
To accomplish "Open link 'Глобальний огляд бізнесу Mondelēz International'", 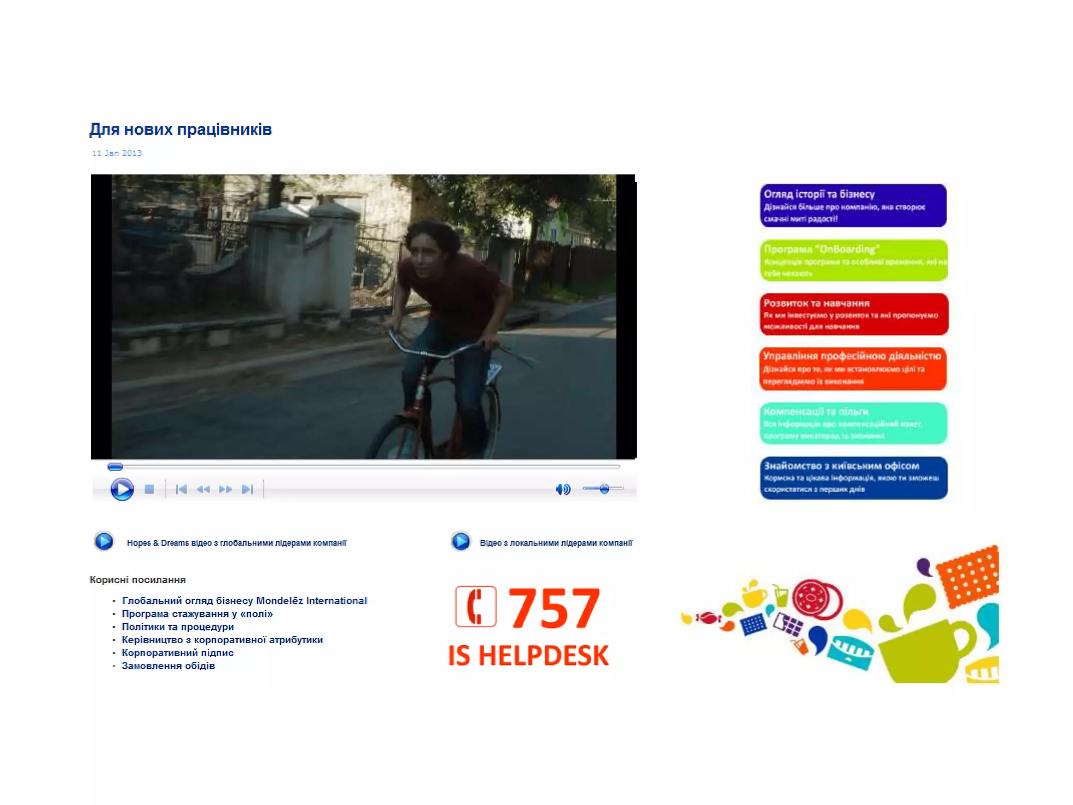I will [x=244, y=601].
